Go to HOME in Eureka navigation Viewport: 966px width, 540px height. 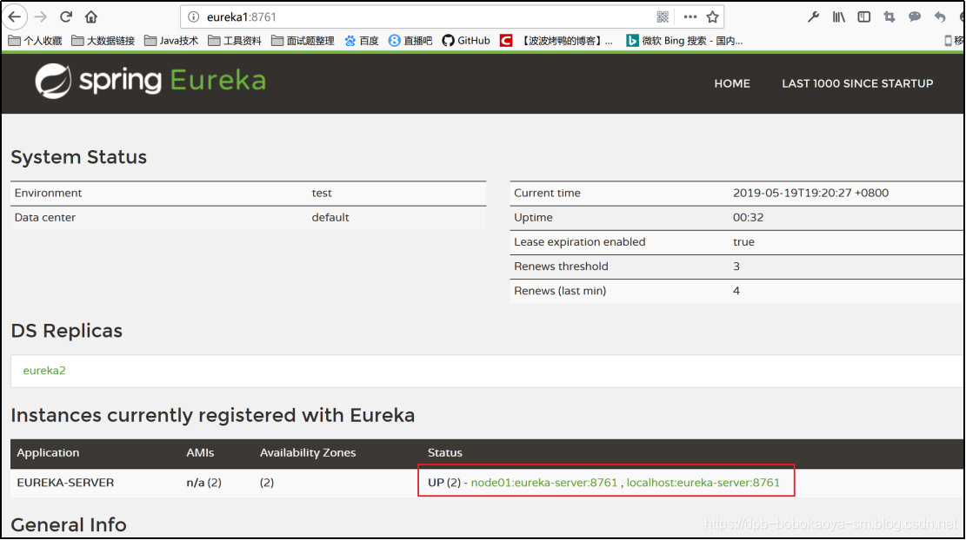[732, 83]
